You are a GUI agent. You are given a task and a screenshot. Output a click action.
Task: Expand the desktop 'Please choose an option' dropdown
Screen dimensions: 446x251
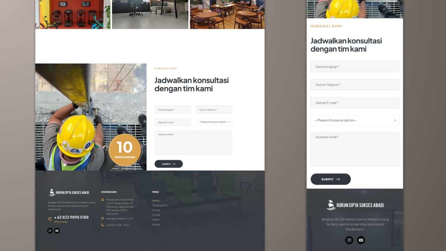click(214, 122)
